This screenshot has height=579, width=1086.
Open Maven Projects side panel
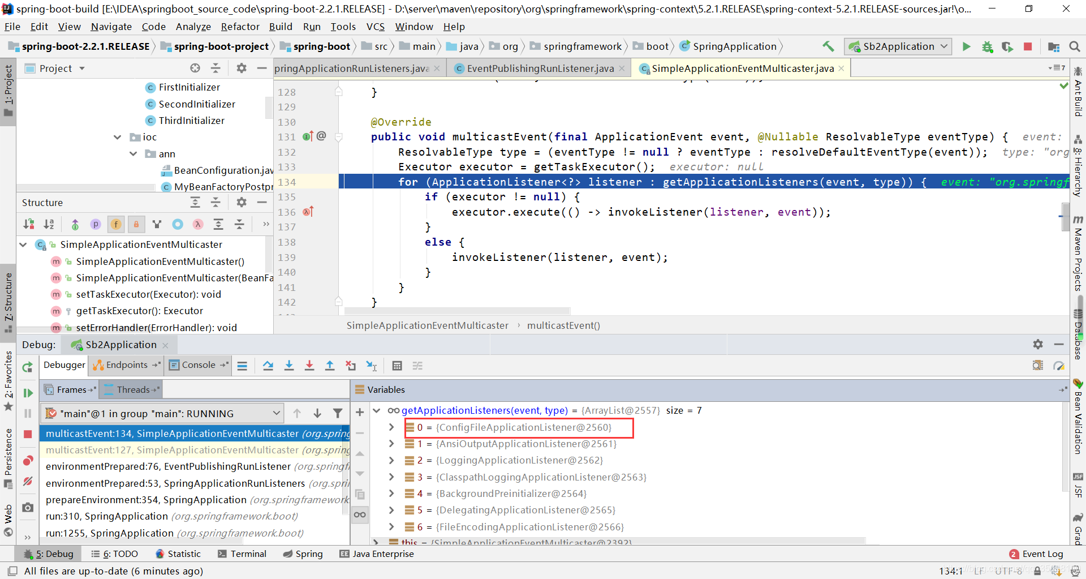tap(1078, 253)
